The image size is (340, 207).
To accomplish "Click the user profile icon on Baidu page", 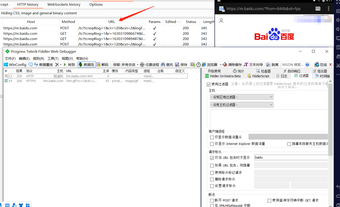I will pyautogui.click(x=221, y=20).
